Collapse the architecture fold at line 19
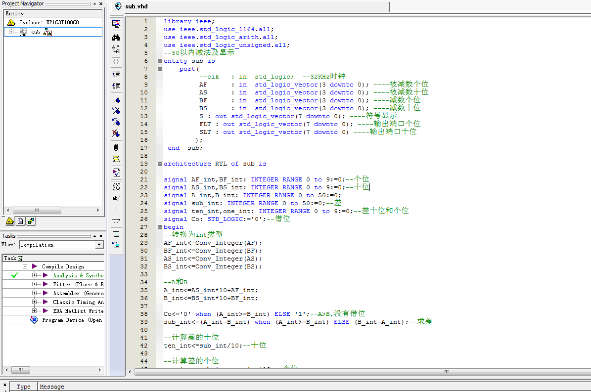The width and height of the screenshot is (591, 392). click(160, 164)
